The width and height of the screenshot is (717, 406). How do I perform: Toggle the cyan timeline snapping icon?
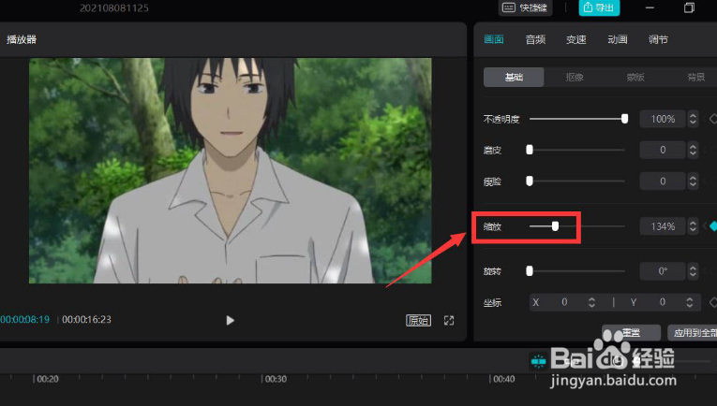(x=538, y=361)
